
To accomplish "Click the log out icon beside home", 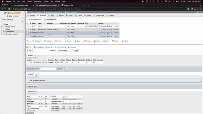I will click(x=10, y=16).
